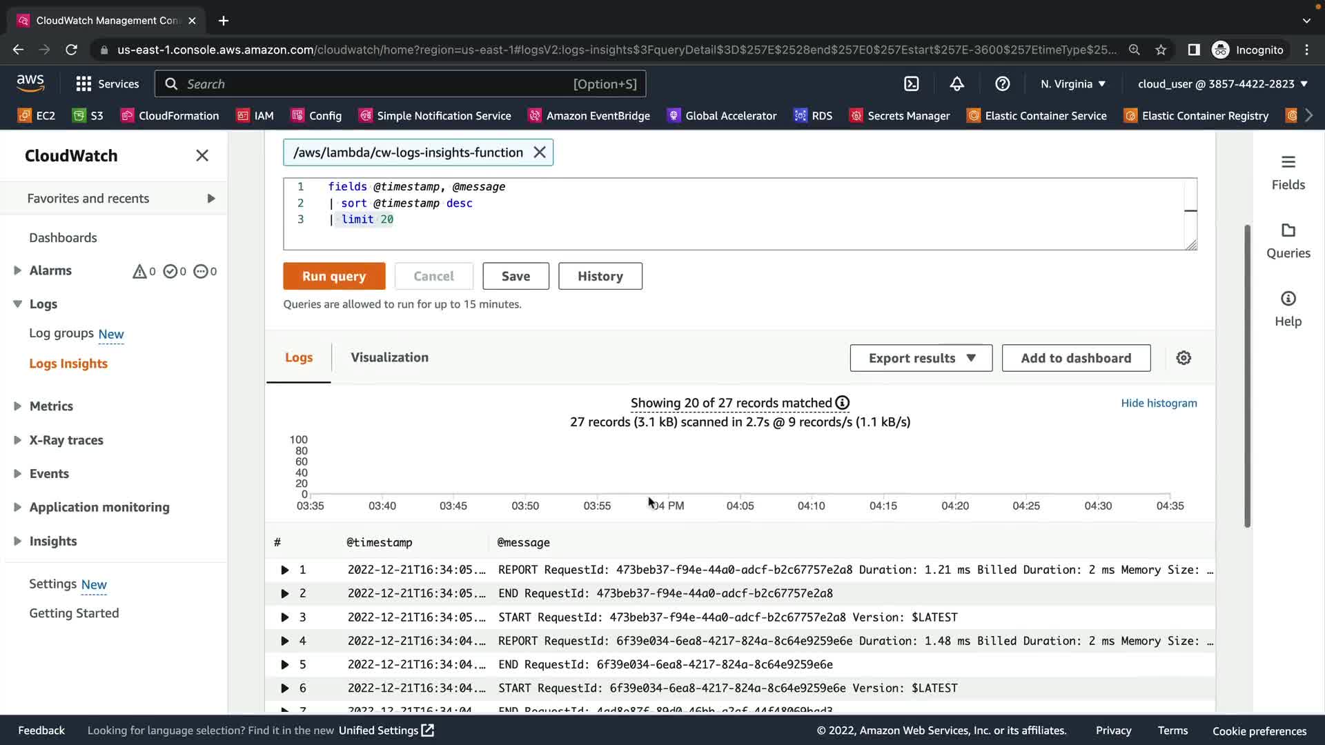Click the notifications bell icon
1325x745 pixels.
point(956,83)
